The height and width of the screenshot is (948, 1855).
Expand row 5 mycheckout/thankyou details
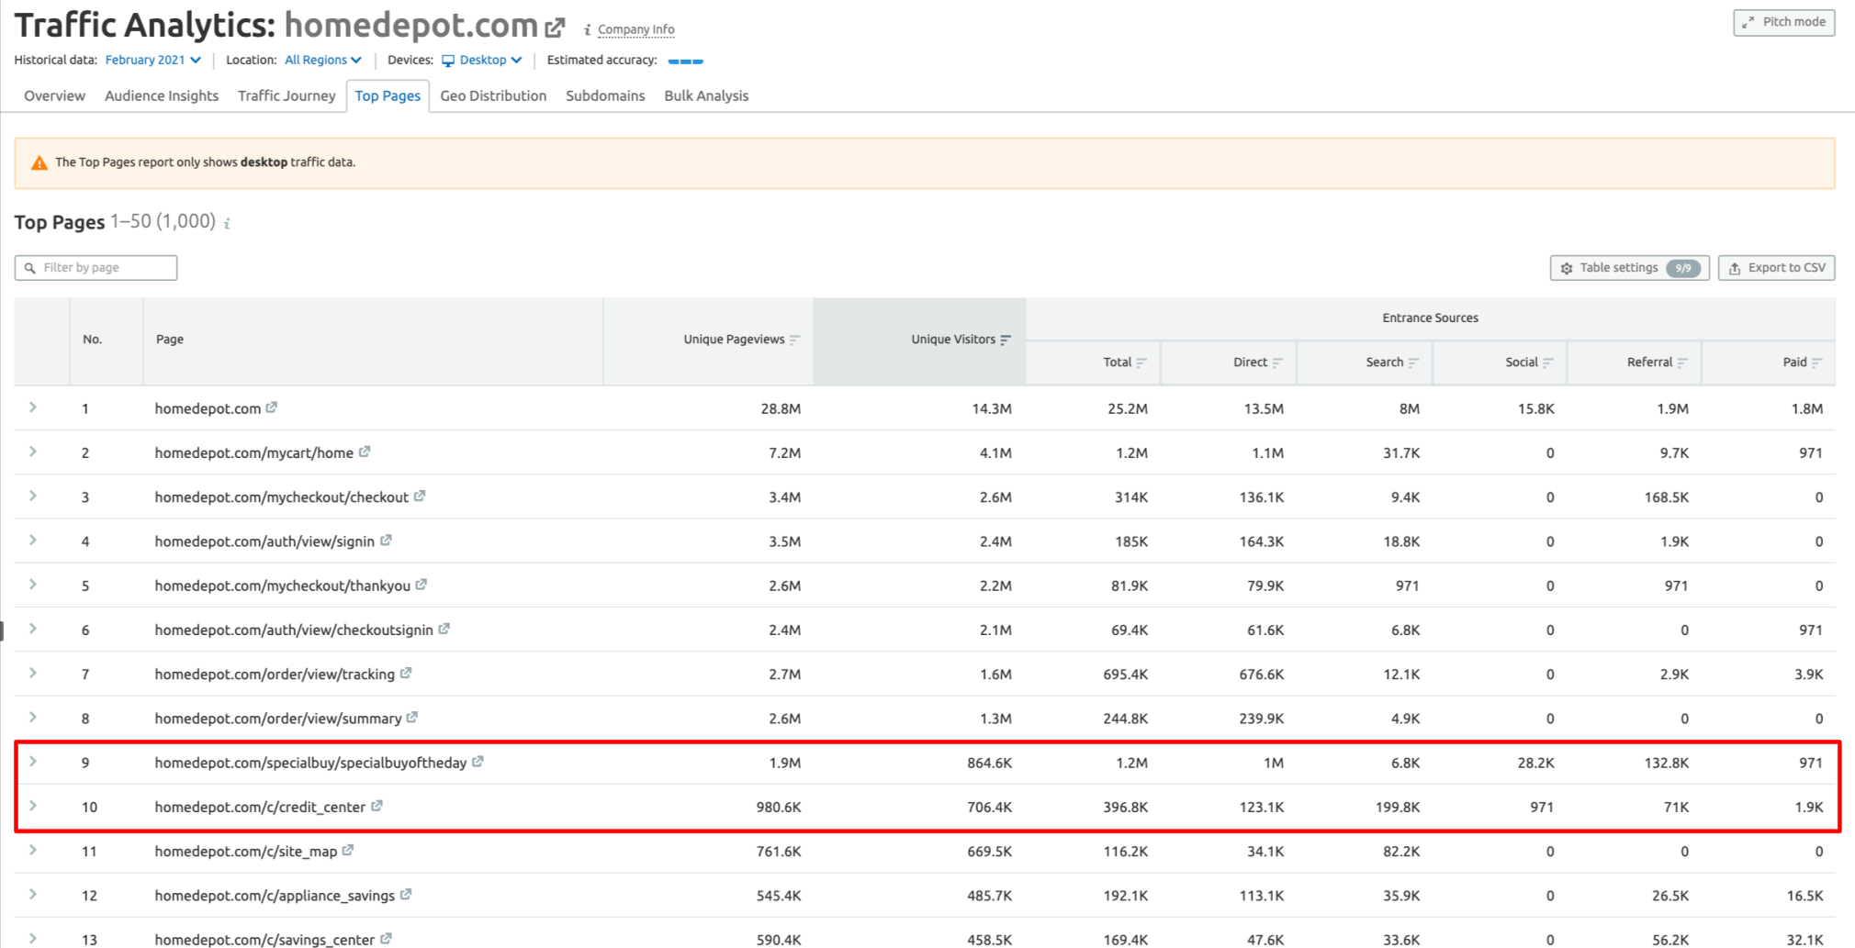tap(33, 584)
